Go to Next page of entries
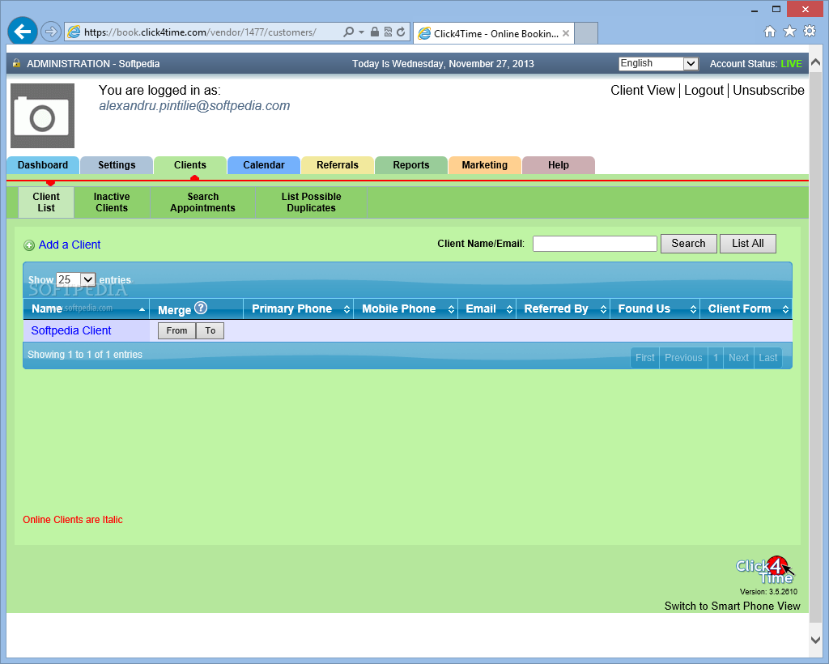The image size is (829, 664). tap(738, 358)
